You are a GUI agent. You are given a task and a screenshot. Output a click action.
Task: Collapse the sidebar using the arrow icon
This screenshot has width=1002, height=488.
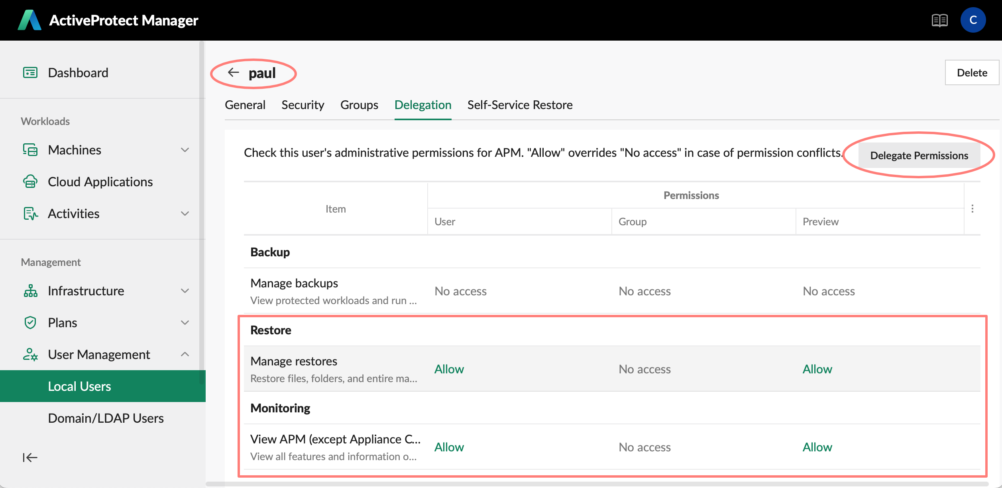click(x=30, y=457)
